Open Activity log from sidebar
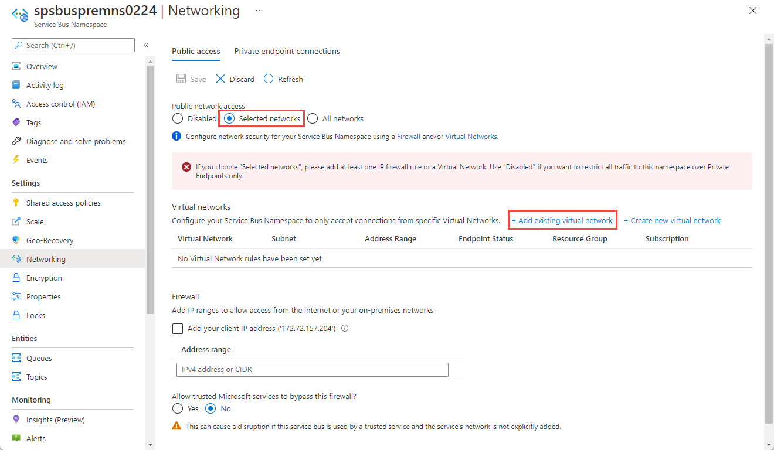The width and height of the screenshot is (774, 450). 45,85
